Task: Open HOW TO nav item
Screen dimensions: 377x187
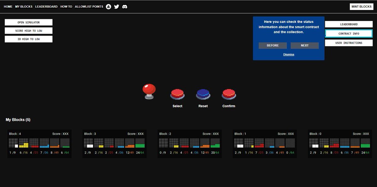Action: pos(66,7)
